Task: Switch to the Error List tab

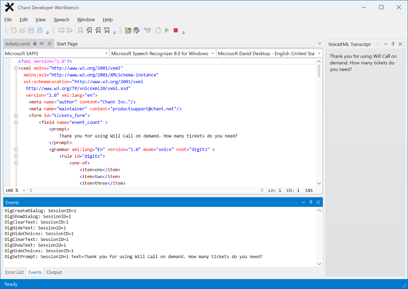Action: click(x=14, y=272)
